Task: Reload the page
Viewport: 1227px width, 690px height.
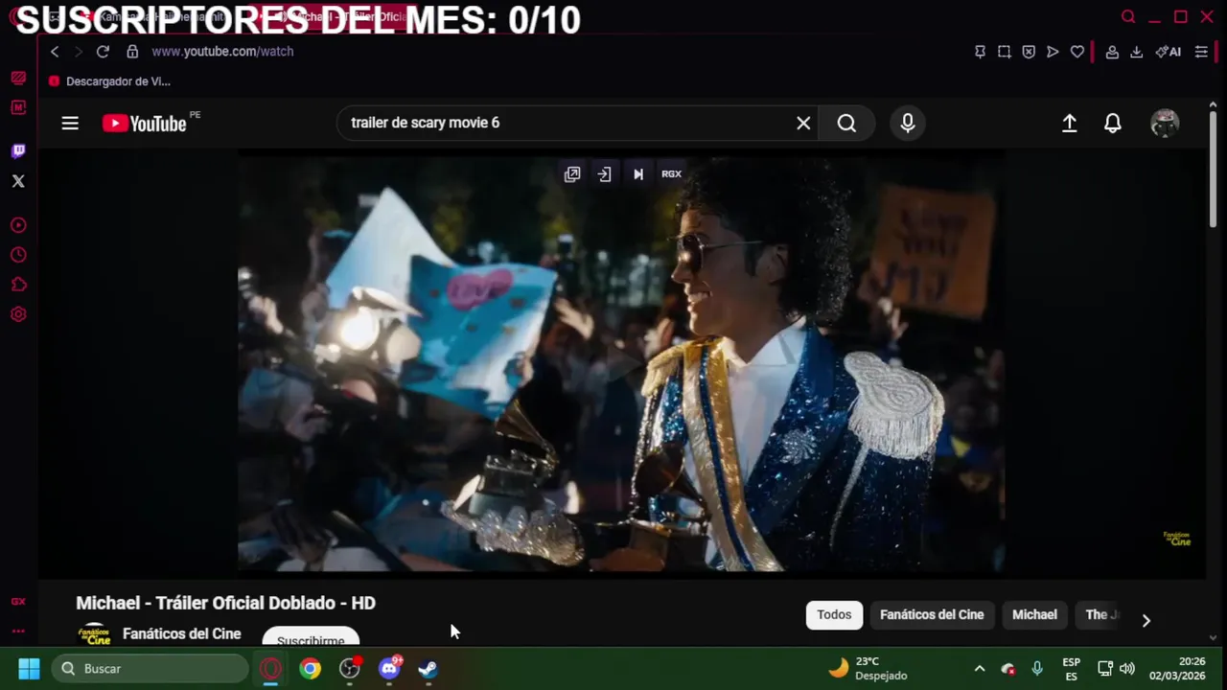Action: coord(103,52)
